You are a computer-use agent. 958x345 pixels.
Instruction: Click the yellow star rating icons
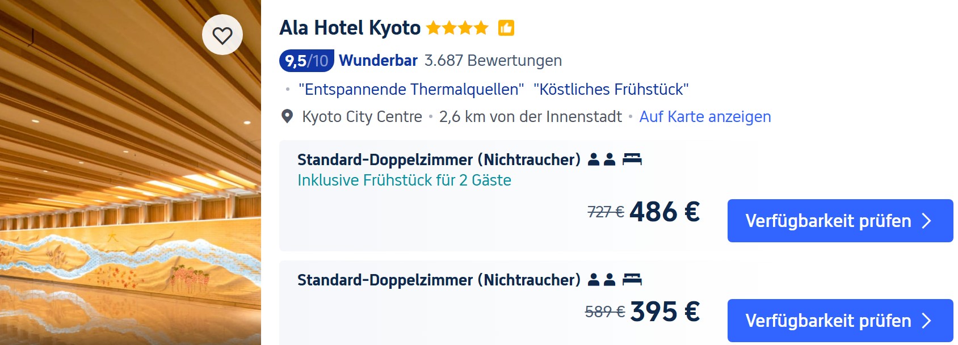pyautogui.click(x=457, y=28)
